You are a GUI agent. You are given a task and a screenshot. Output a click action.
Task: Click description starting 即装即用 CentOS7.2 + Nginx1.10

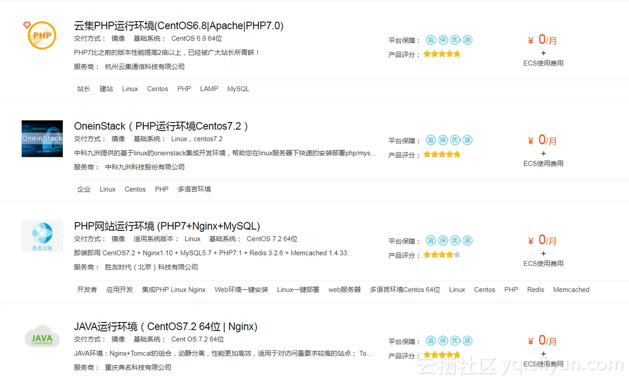pyautogui.click(x=211, y=253)
